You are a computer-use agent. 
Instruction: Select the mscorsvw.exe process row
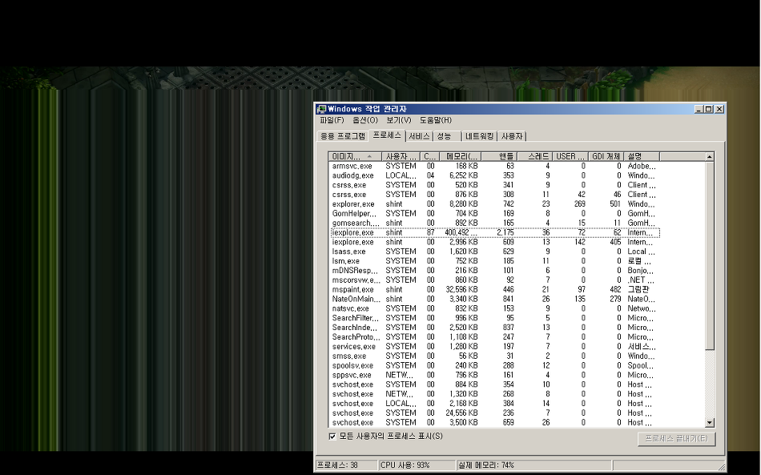pos(494,280)
